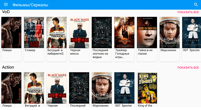Open Mockingjay trailer poster in VoD
201x110 pixels.
(x=124, y=32)
